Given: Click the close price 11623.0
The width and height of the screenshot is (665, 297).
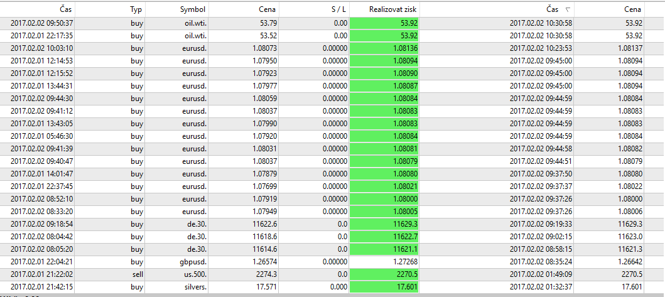Looking at the screenshot, I should 631,237.
